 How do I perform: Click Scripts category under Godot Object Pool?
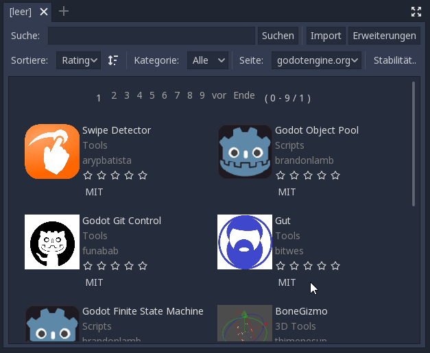point(289,145)
